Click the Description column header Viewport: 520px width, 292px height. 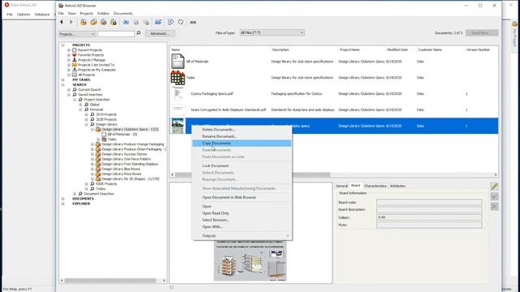point(280,49)
